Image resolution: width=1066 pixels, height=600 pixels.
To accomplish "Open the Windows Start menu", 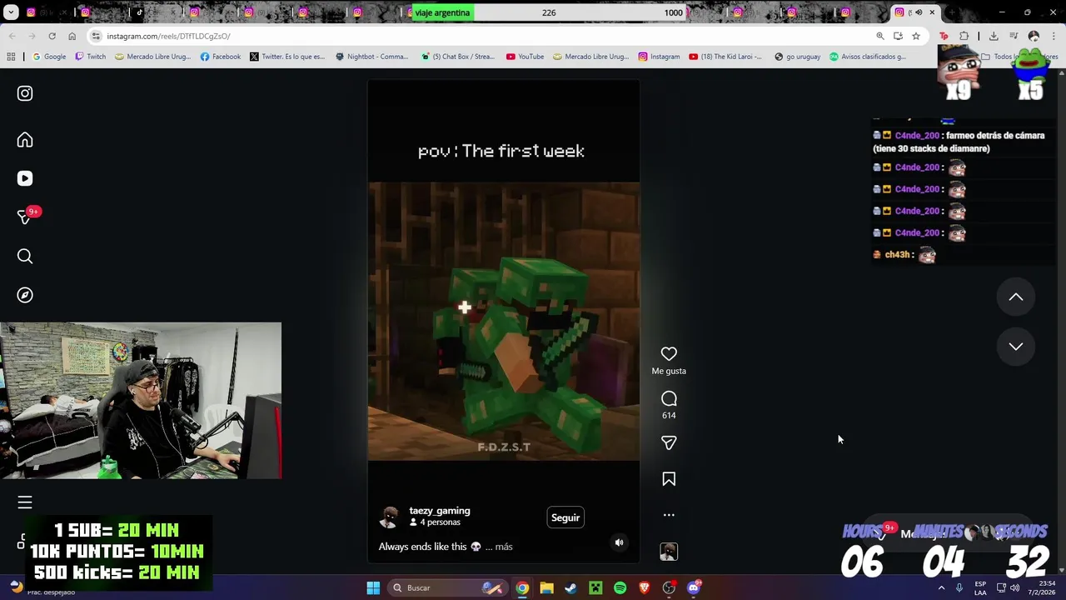I will pos(373,588).
